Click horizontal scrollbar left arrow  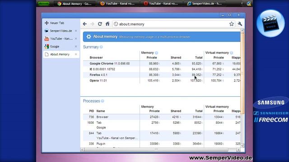click(82, 150)
